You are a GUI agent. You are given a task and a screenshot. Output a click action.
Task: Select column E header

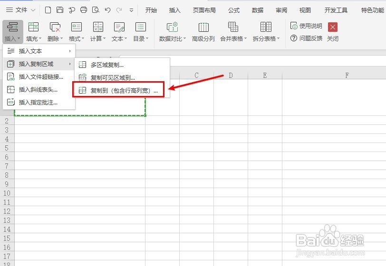click(265, 76)
